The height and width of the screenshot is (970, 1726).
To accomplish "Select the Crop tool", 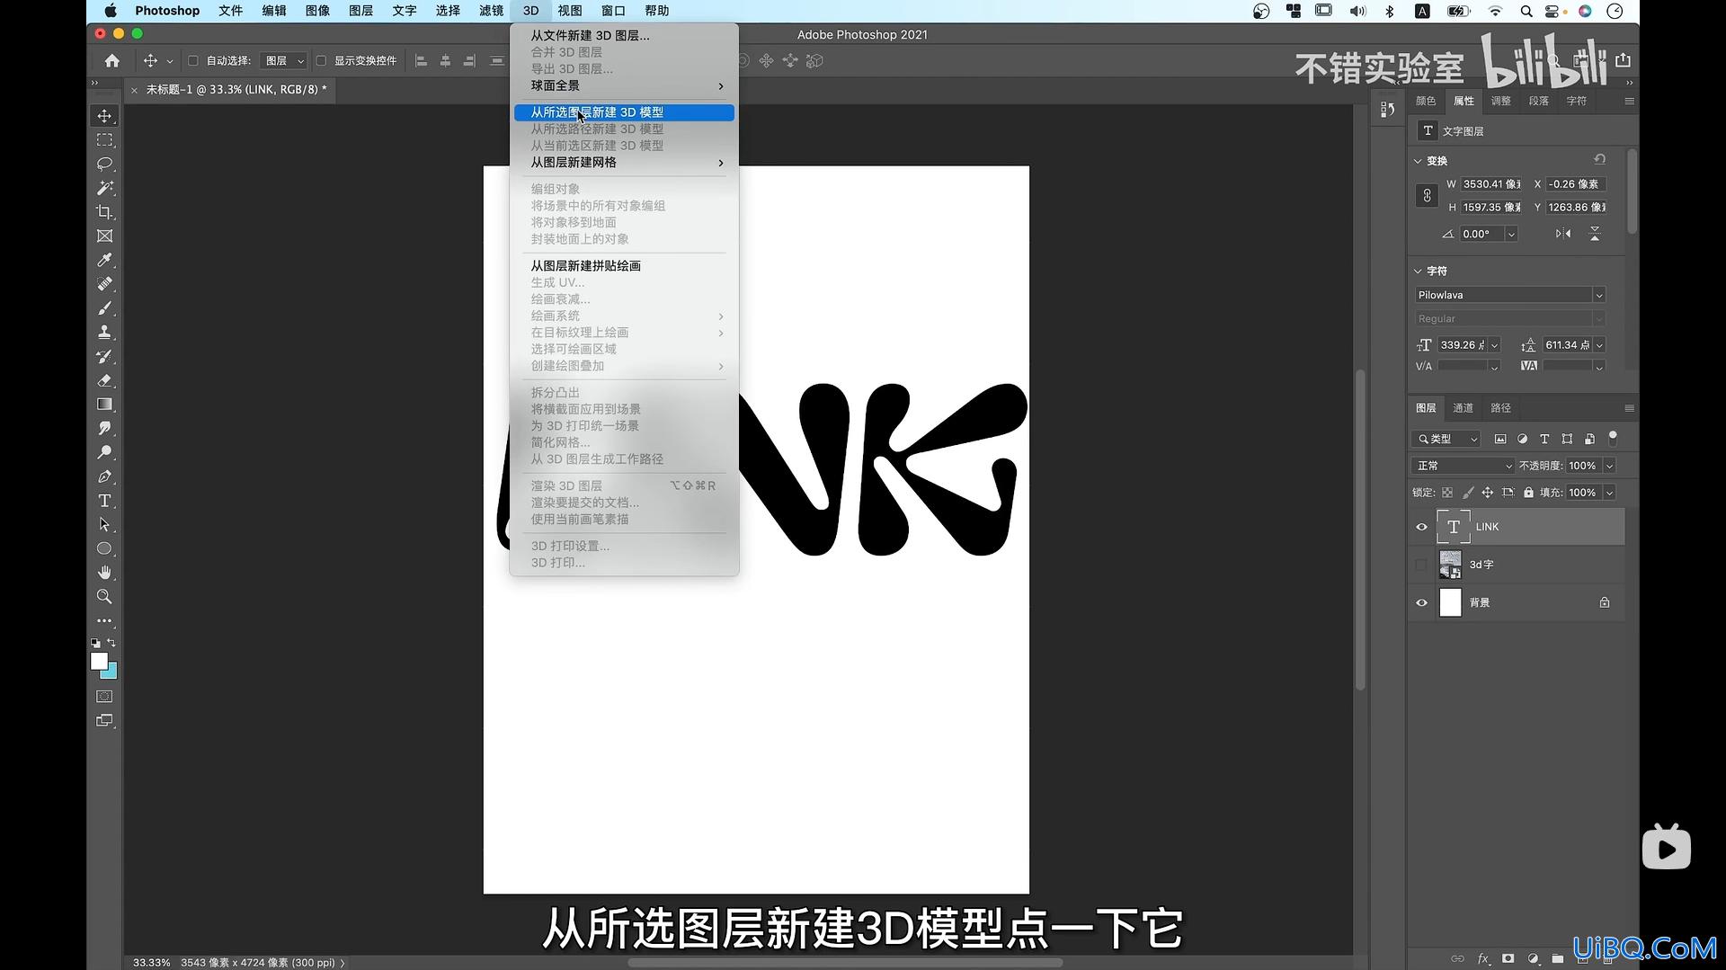I will click(x=104, y=212).
